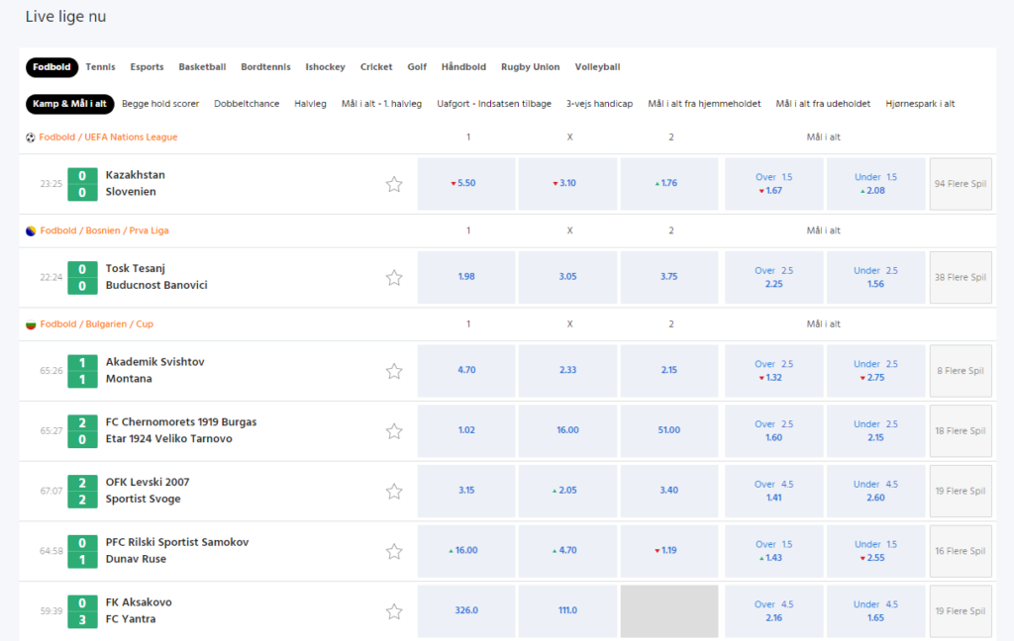Image resolution: width=1014 pixels, height=641 pixels.
Task: Open the Esports tab
Action: click(x=147, y=67)
